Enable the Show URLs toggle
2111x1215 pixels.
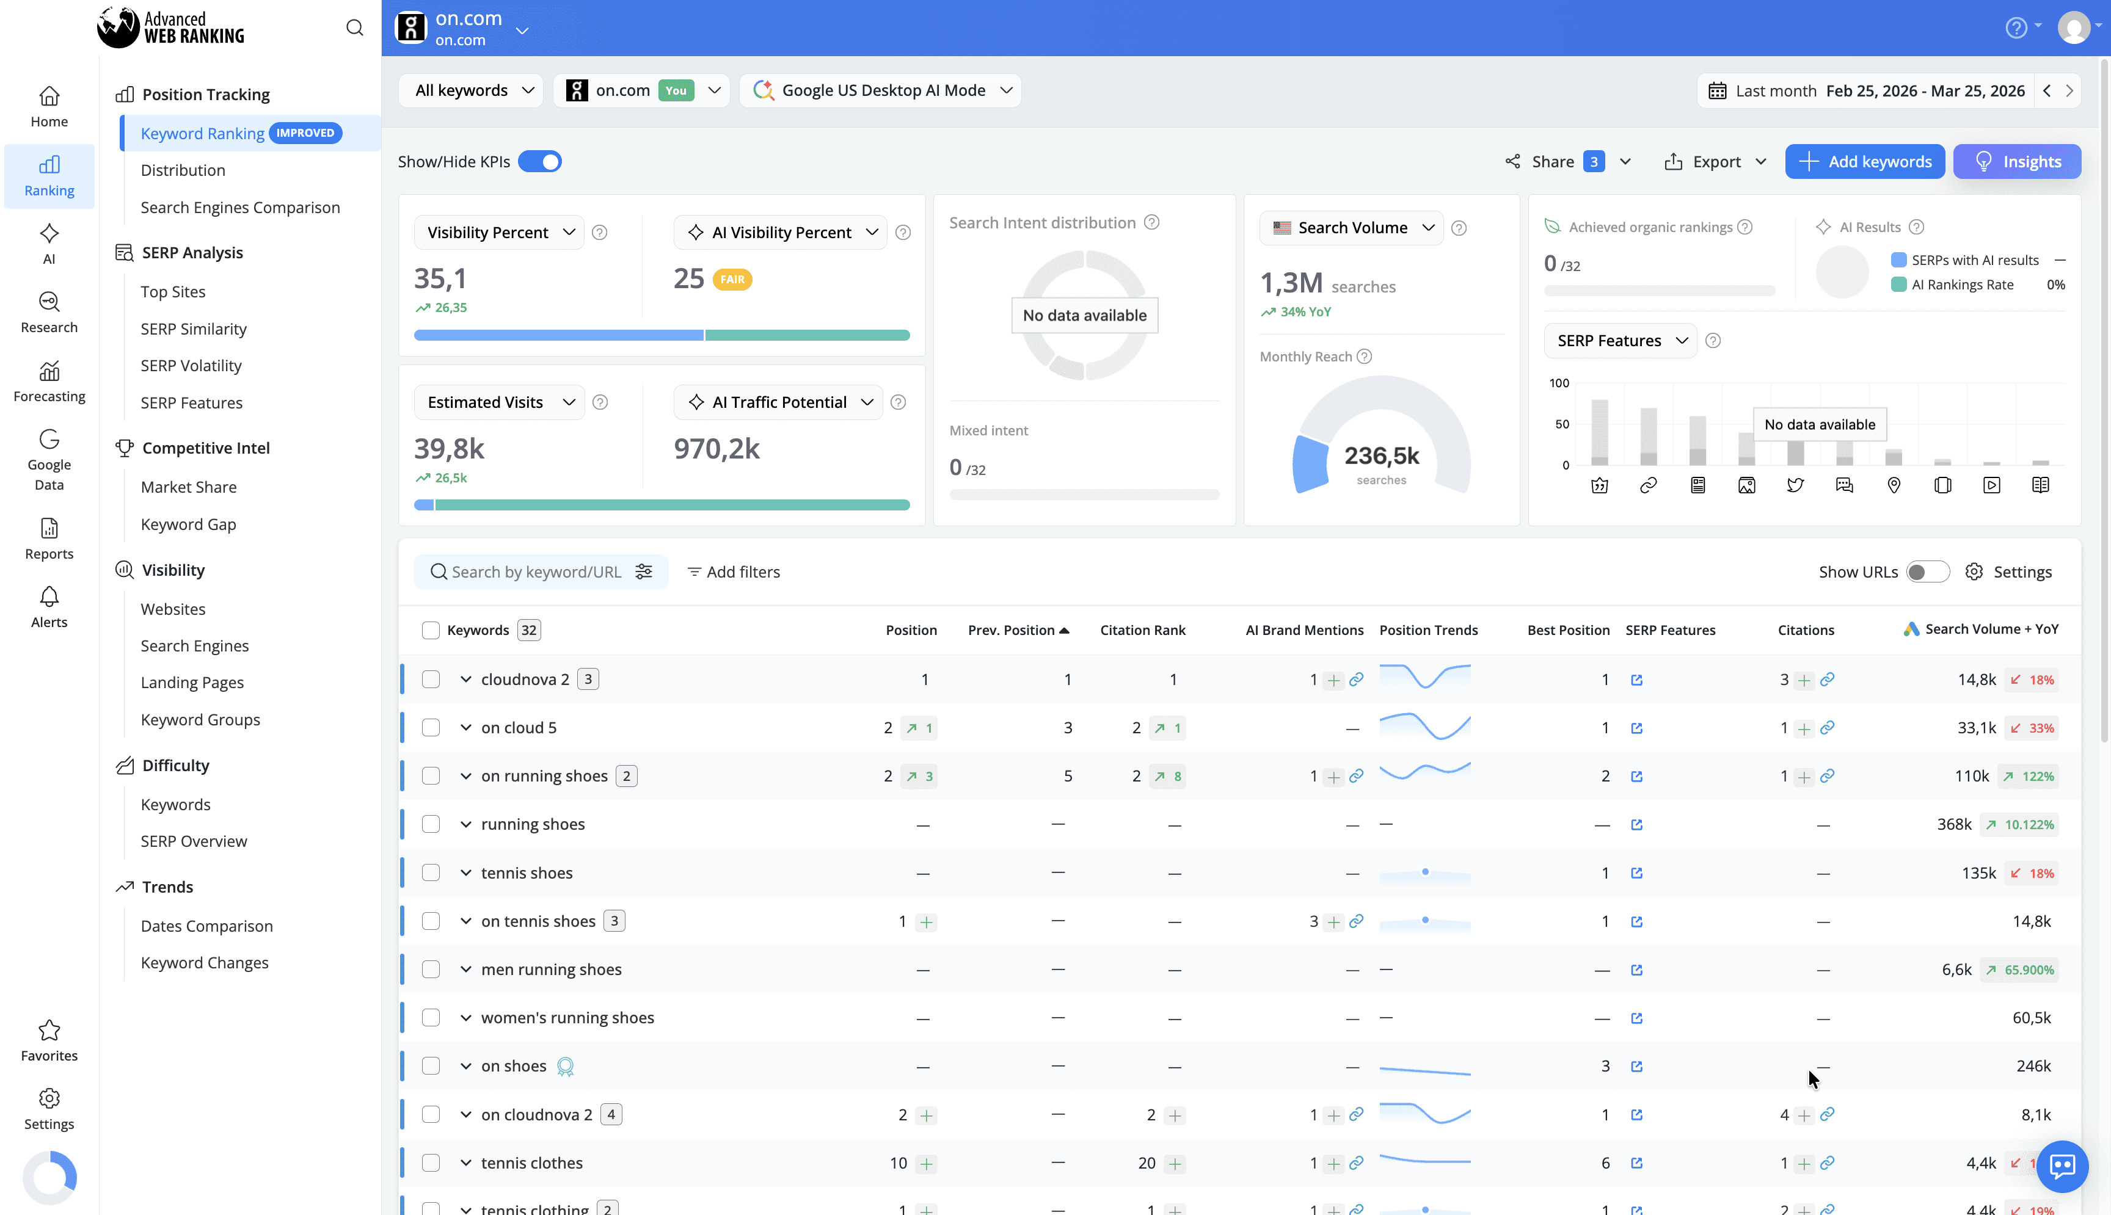click(x=1928, y=571)
